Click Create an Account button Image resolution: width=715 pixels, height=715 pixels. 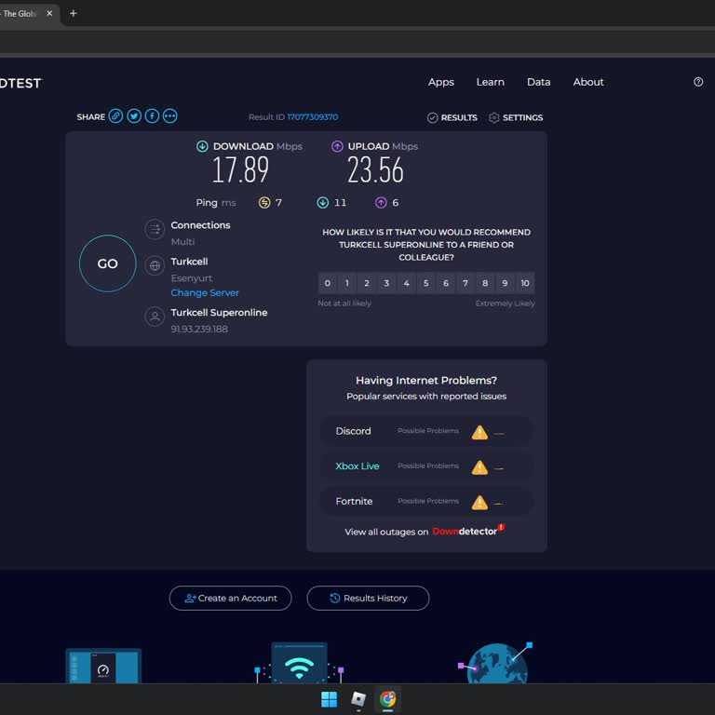click(230, 598)
